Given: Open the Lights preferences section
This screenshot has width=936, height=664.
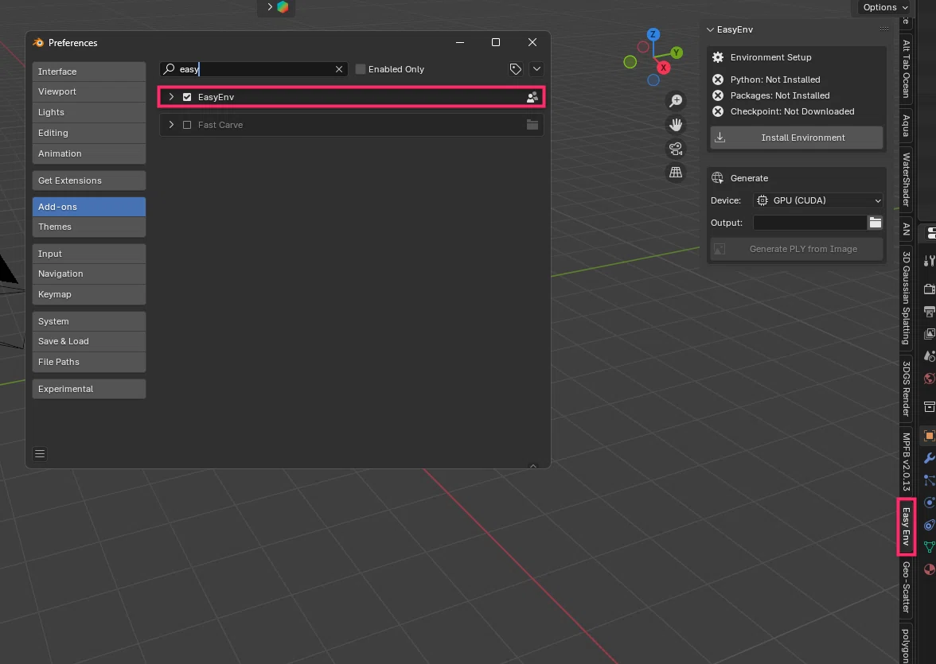Looking at the screenshot, I should [x=89, y=112].
